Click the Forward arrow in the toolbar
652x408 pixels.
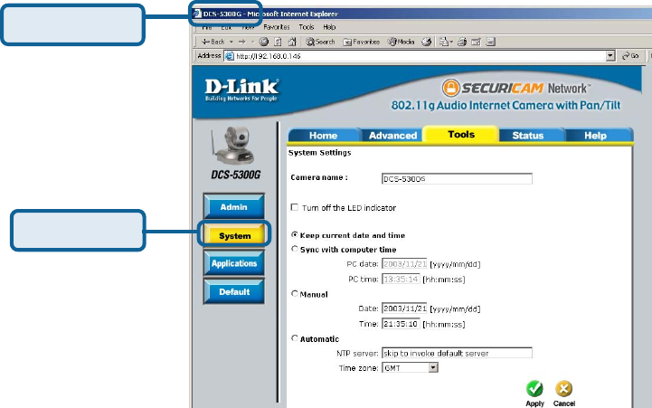tap(242, 42)
